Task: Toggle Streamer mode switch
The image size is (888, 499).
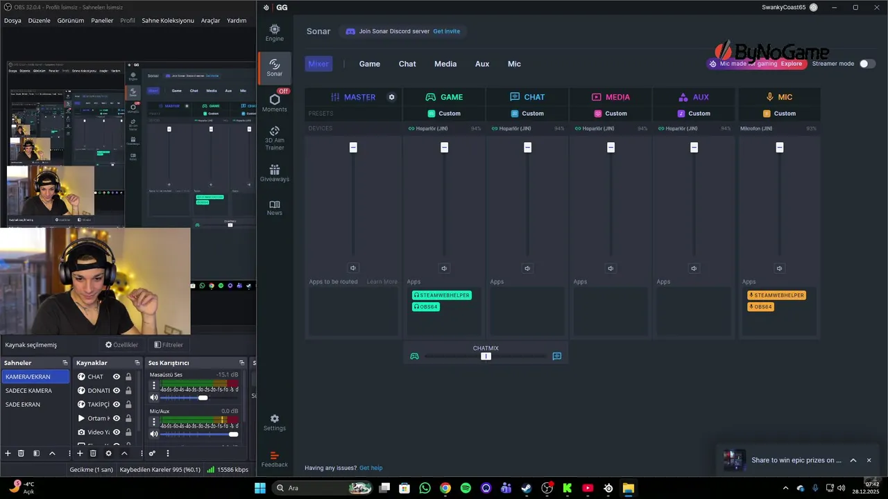Action: click(867, 64)
